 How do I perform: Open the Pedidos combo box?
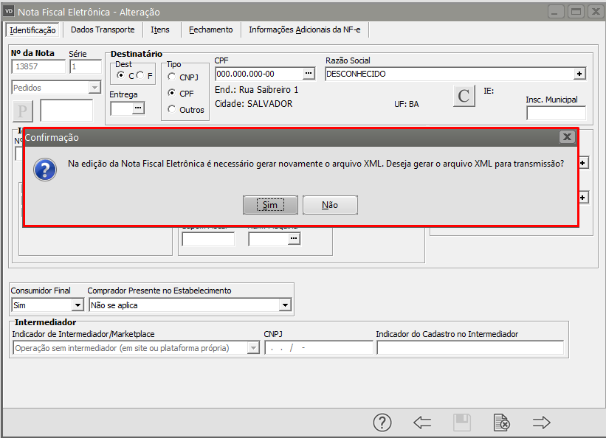pos(94,88)
